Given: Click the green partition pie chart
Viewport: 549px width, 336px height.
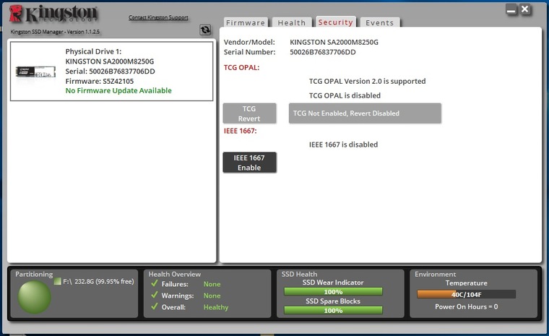Looking at the screenshot, I should [x=34, y=296].
